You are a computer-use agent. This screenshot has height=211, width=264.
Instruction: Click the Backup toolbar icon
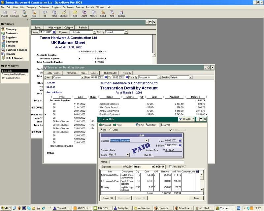coord(121,14)
